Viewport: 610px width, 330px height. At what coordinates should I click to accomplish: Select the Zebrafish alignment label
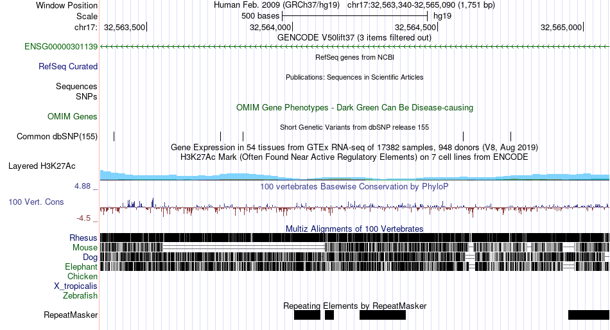pos(80,296)
